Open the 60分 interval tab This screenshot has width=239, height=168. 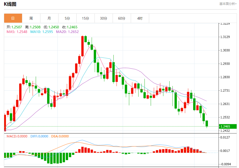(x=122, y=18)
